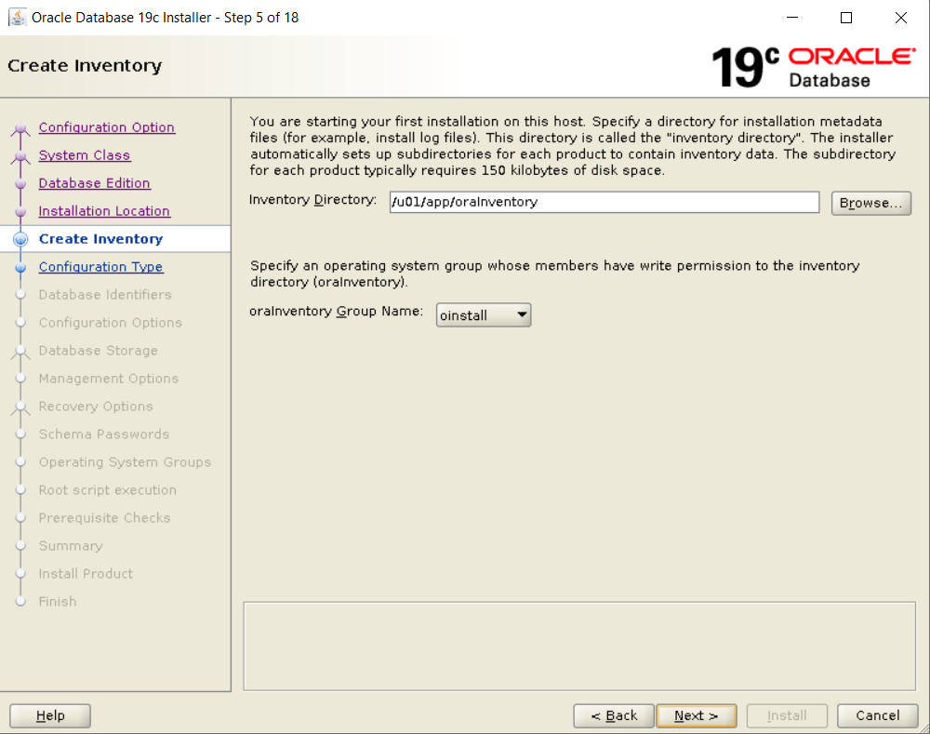Open the System Class step link

(85, 155)
